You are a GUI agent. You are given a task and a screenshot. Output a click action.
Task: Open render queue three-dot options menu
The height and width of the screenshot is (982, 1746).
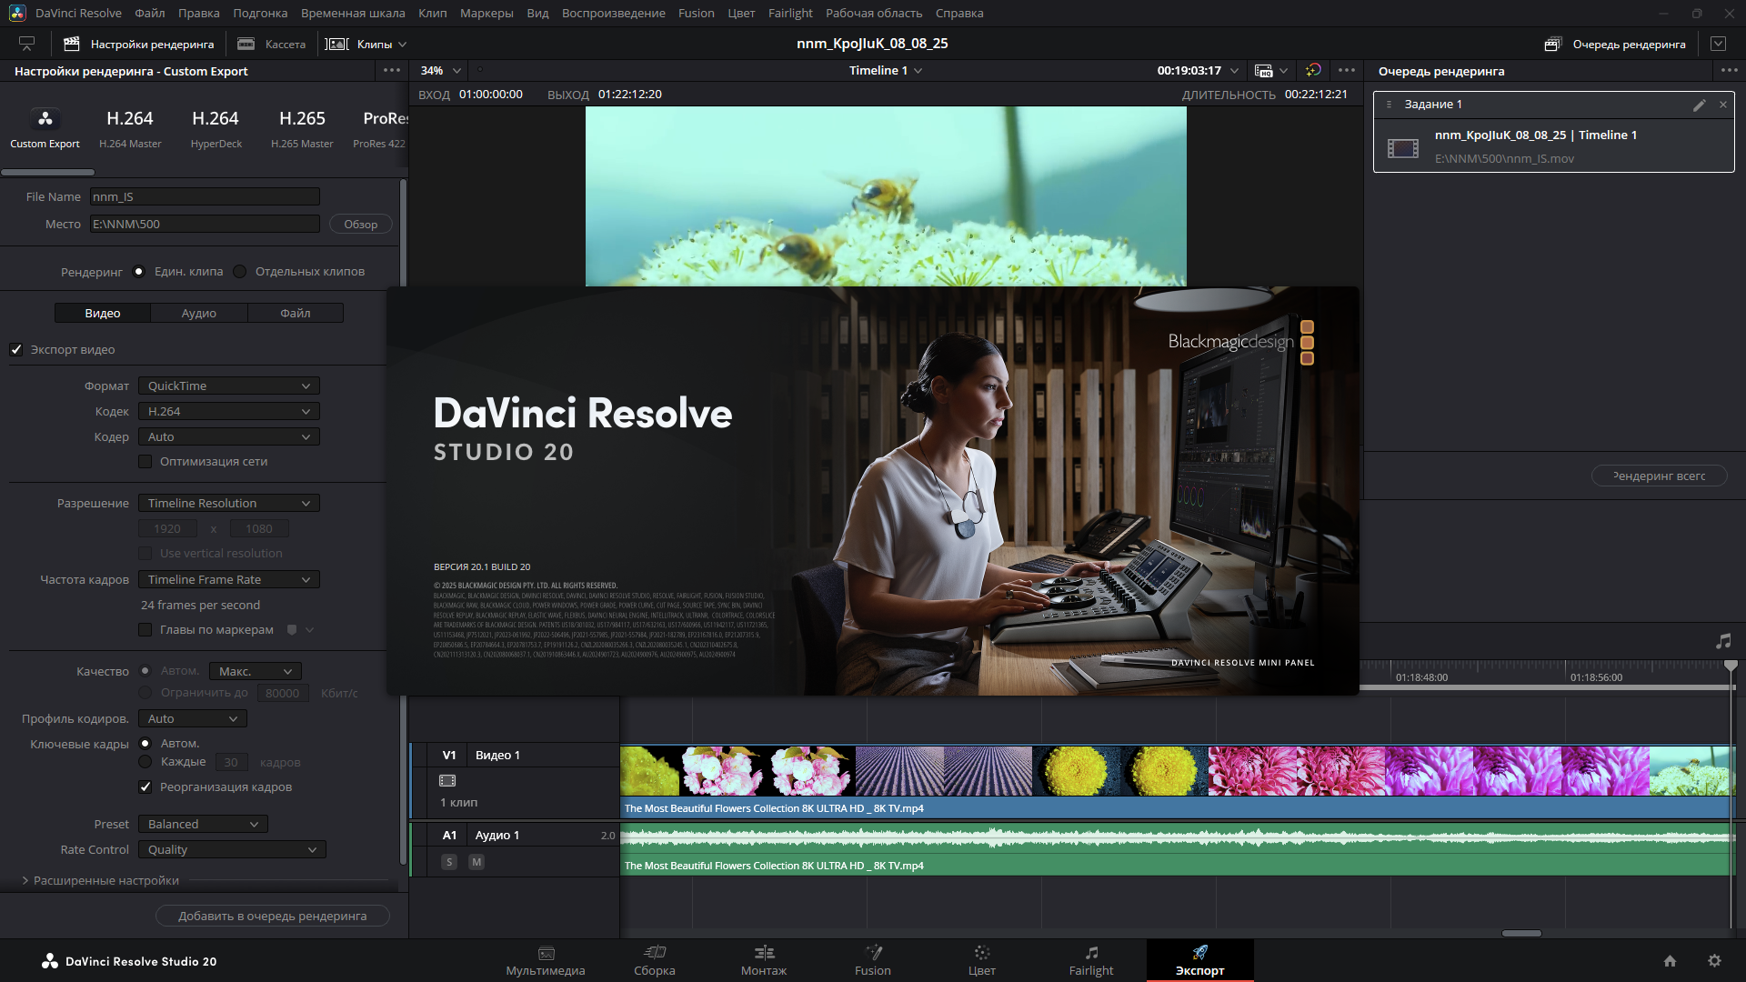tap(1729, 70)
